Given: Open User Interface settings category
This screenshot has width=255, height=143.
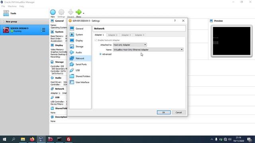Looking at the screenshot, I should click(x=80, y=82).
